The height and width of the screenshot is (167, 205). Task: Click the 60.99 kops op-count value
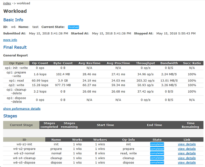[40, 81]
